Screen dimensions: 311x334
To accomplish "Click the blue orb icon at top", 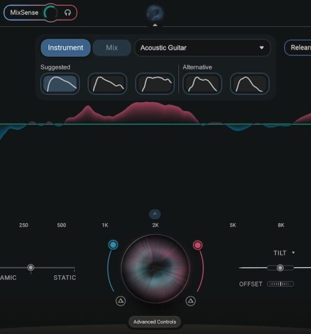I will 155,13.
